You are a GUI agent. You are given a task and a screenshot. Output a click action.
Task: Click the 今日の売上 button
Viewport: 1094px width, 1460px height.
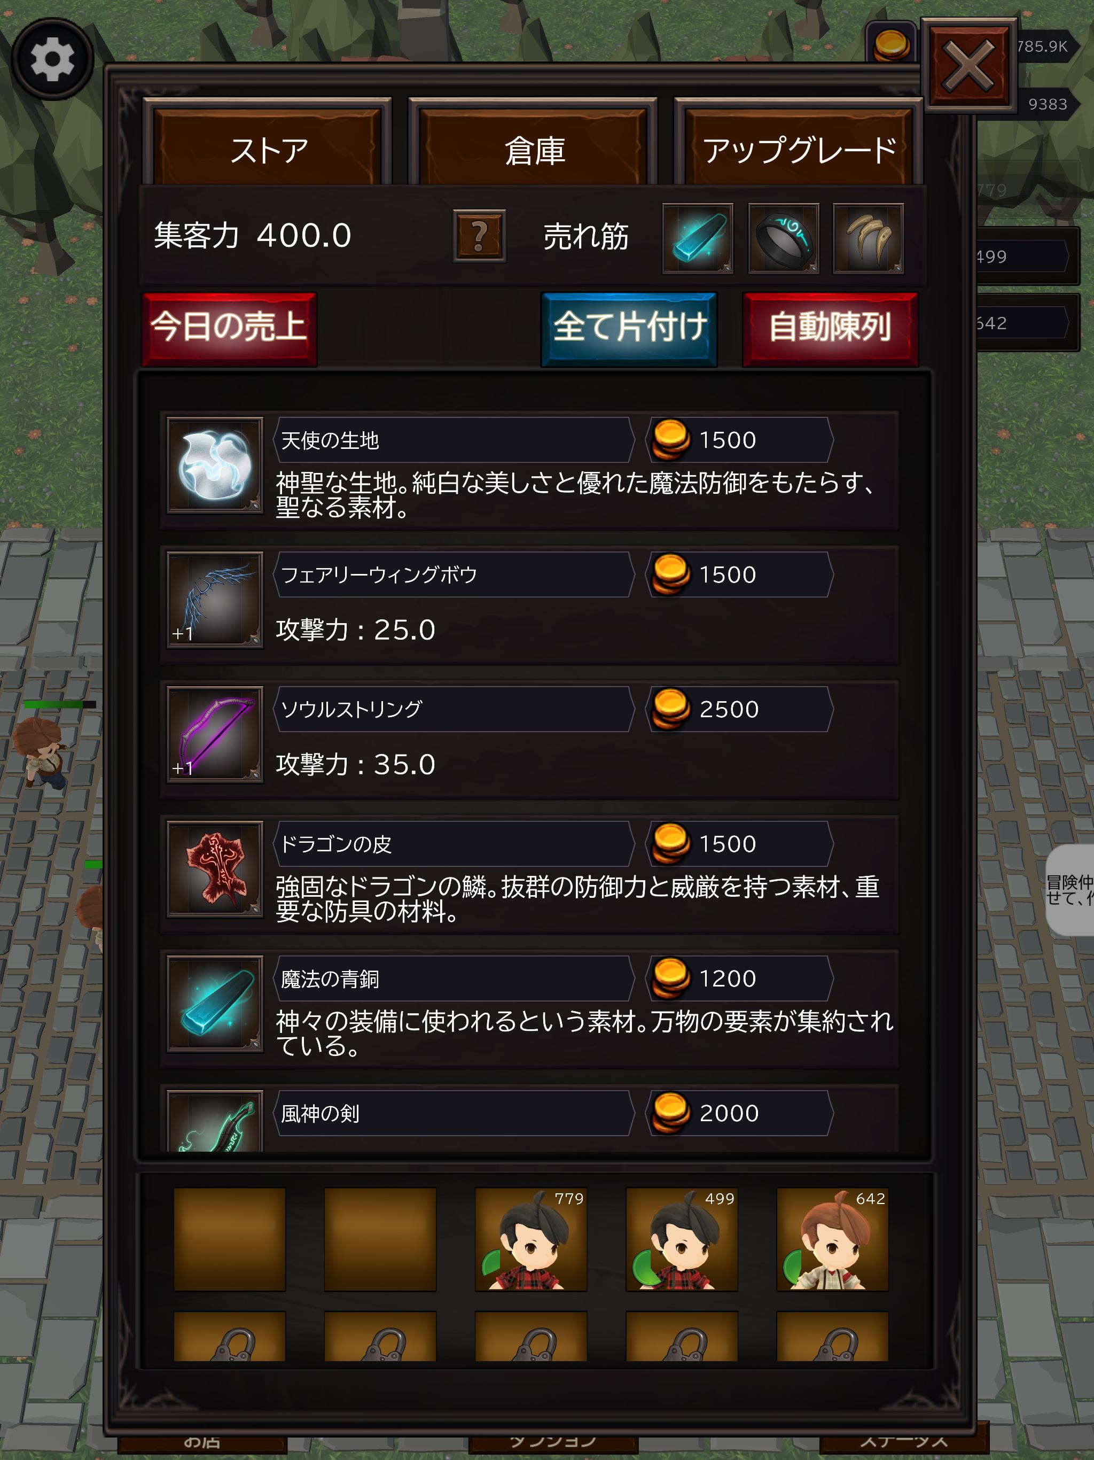229,328
